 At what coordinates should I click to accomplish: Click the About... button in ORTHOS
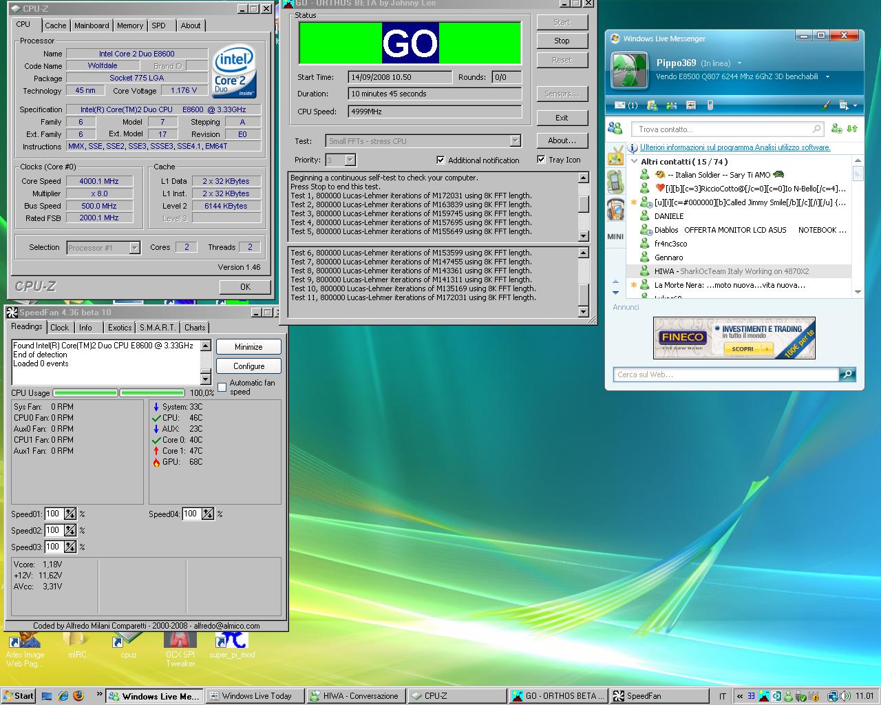(x=562, y=140)
